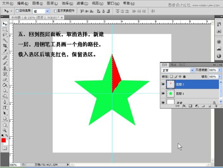This screenshot has width=223, height=168.
Task: Select the Paint Bucket tool
Action: [5, 85]
